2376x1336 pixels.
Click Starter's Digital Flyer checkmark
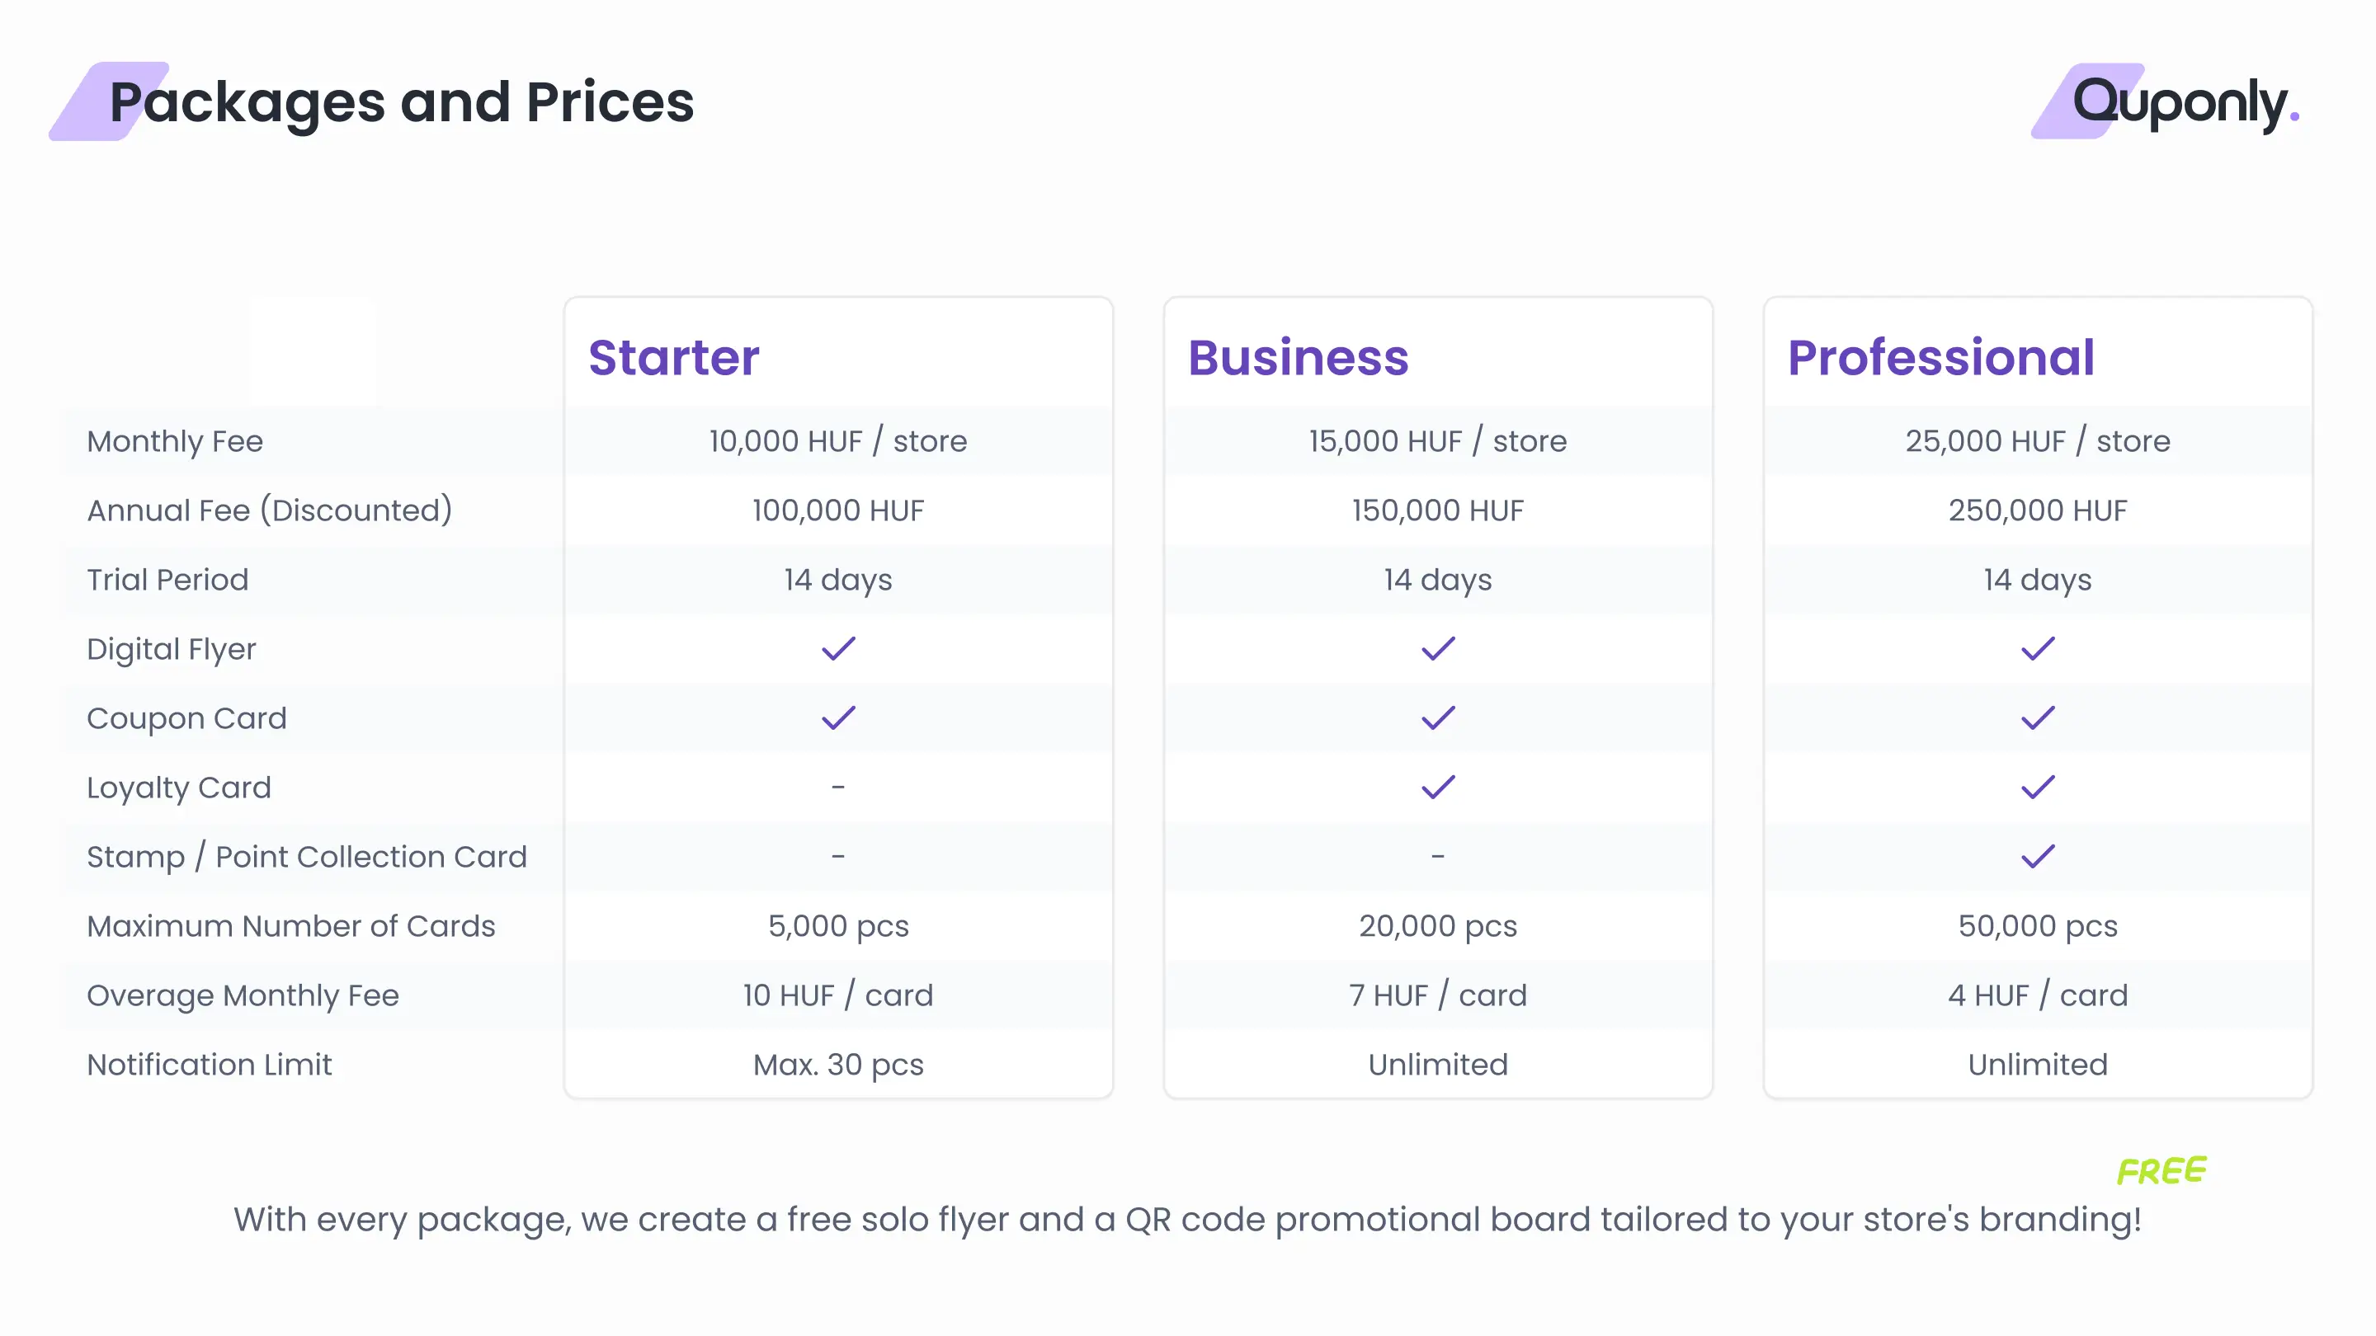[838, 648]
